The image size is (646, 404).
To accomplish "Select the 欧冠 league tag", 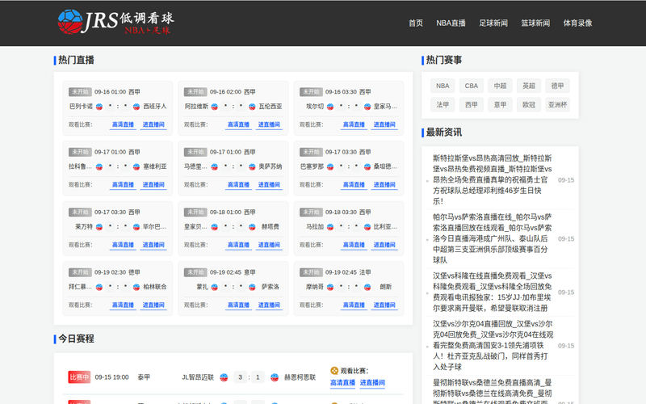I will tap(529, 105).
